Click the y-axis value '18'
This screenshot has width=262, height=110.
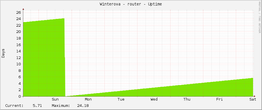click(19, 38)
